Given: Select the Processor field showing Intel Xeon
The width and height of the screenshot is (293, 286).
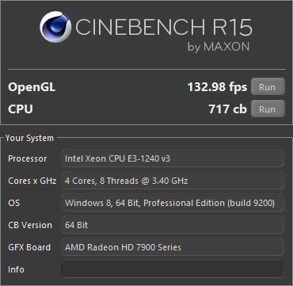Looking at the screenshot, I should coord(173,158).
